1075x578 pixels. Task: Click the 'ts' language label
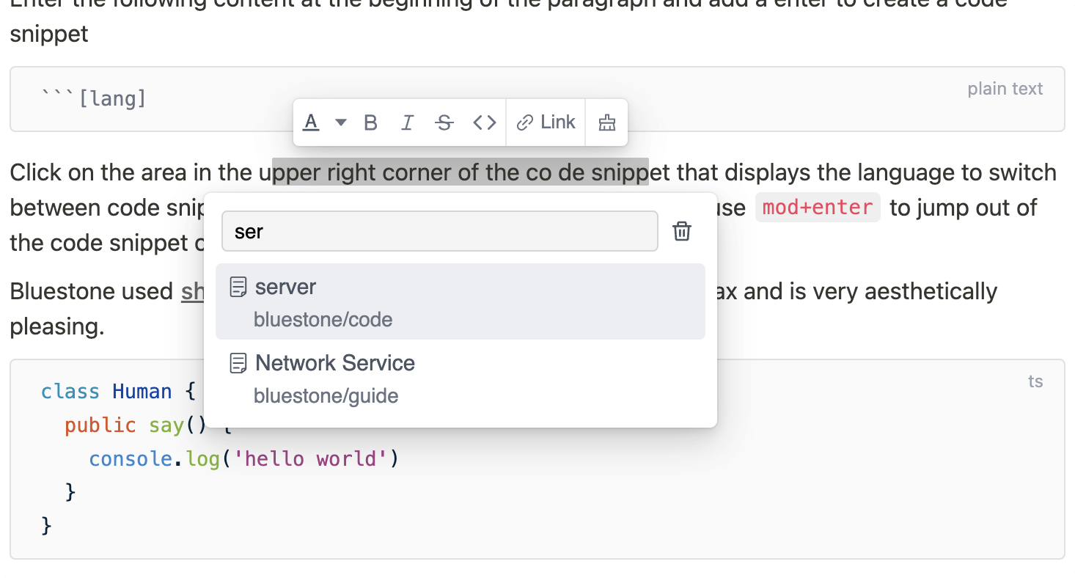1035,381
